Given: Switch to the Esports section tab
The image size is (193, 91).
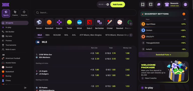Looking at the screenshot, I should pyautogui.click(x=24, y=13).
